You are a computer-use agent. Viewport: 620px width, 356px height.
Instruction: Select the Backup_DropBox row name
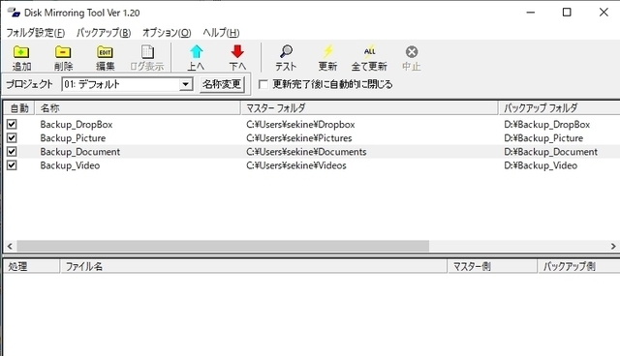[77, 125]
